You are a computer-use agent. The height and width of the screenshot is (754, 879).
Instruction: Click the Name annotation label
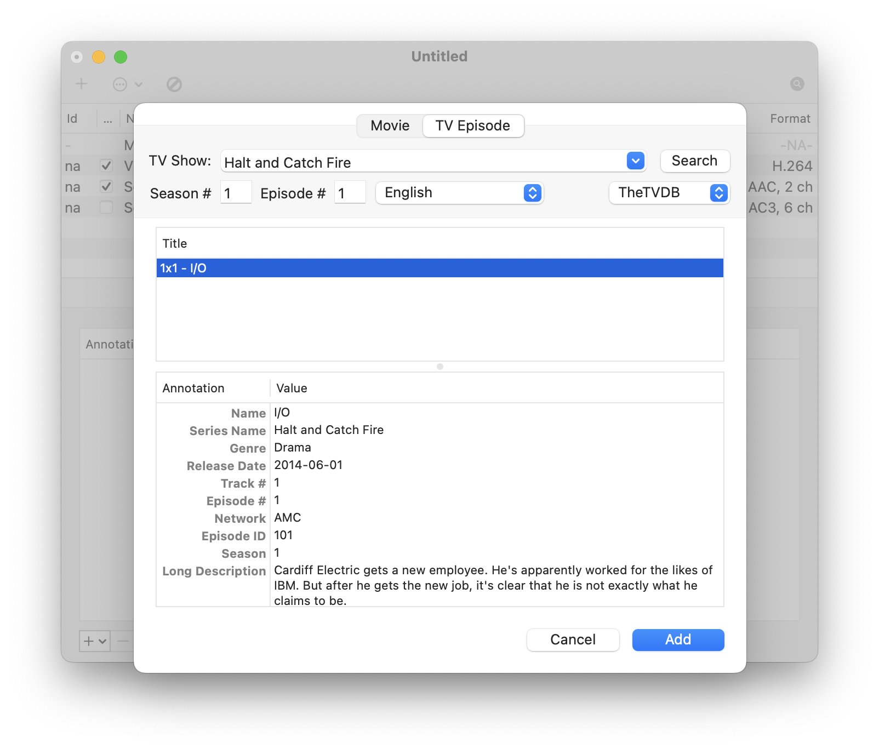[x=248, y=413]
